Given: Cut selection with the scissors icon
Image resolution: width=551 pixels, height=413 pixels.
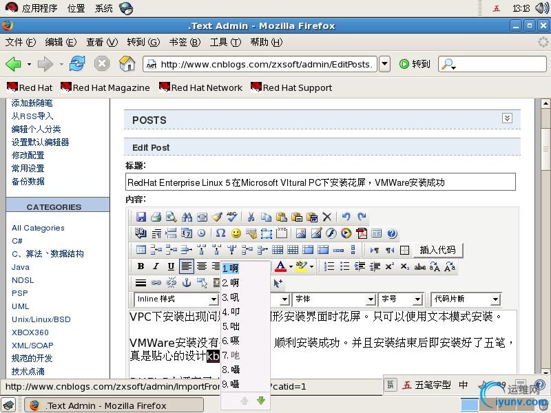Looking at the screenshot, I should (251, 217).
